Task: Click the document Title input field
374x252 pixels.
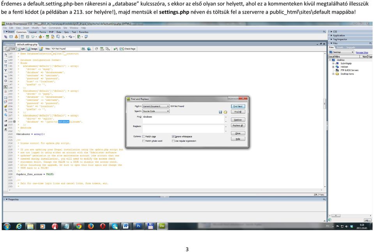Action: [x=66, y=49]
